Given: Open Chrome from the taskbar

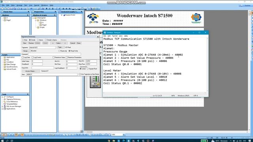Looking at the screenshot, I should [109, 141].
